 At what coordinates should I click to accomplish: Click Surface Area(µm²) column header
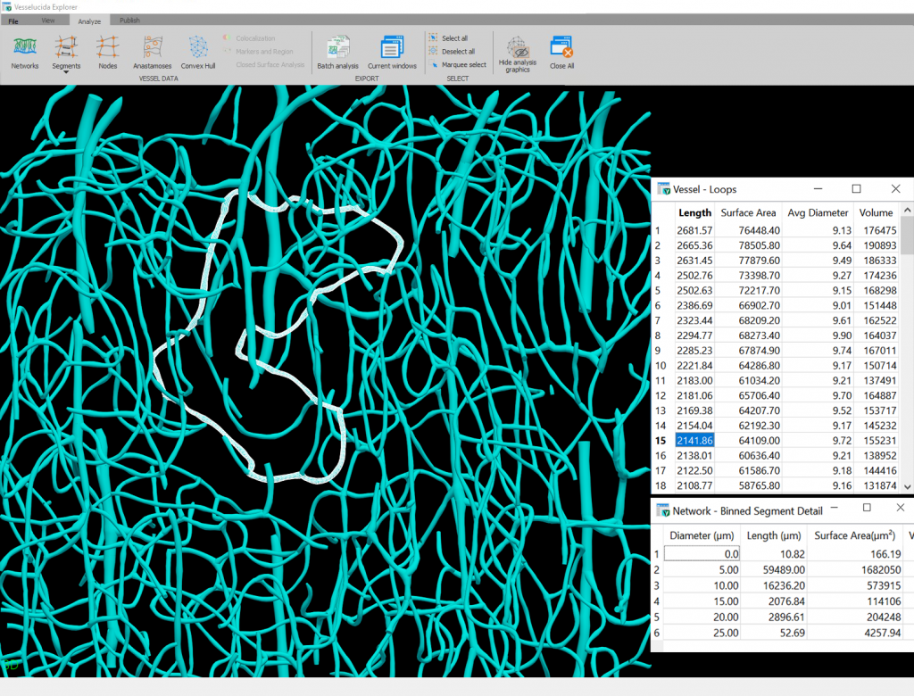pos(854,535)
